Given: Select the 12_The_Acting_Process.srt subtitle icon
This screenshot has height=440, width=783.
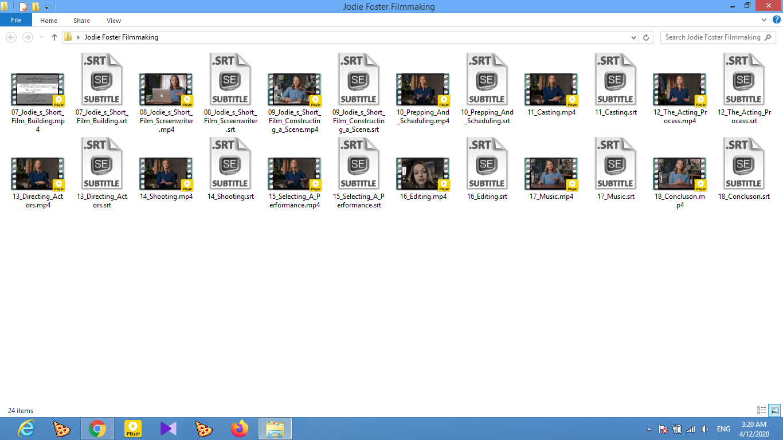Looking at the screenshot, I should click(x=744, y=80).
